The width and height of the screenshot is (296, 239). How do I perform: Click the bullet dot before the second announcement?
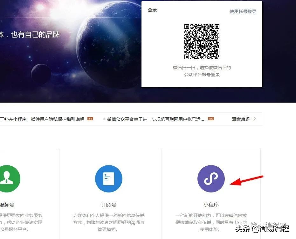[104, 119]
